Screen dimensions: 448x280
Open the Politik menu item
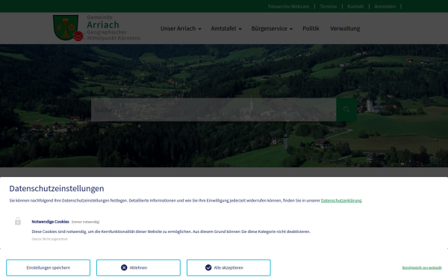[x=311, y=28]
